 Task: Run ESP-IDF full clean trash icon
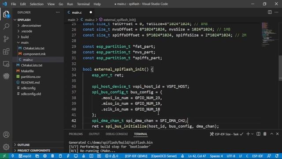52,156
